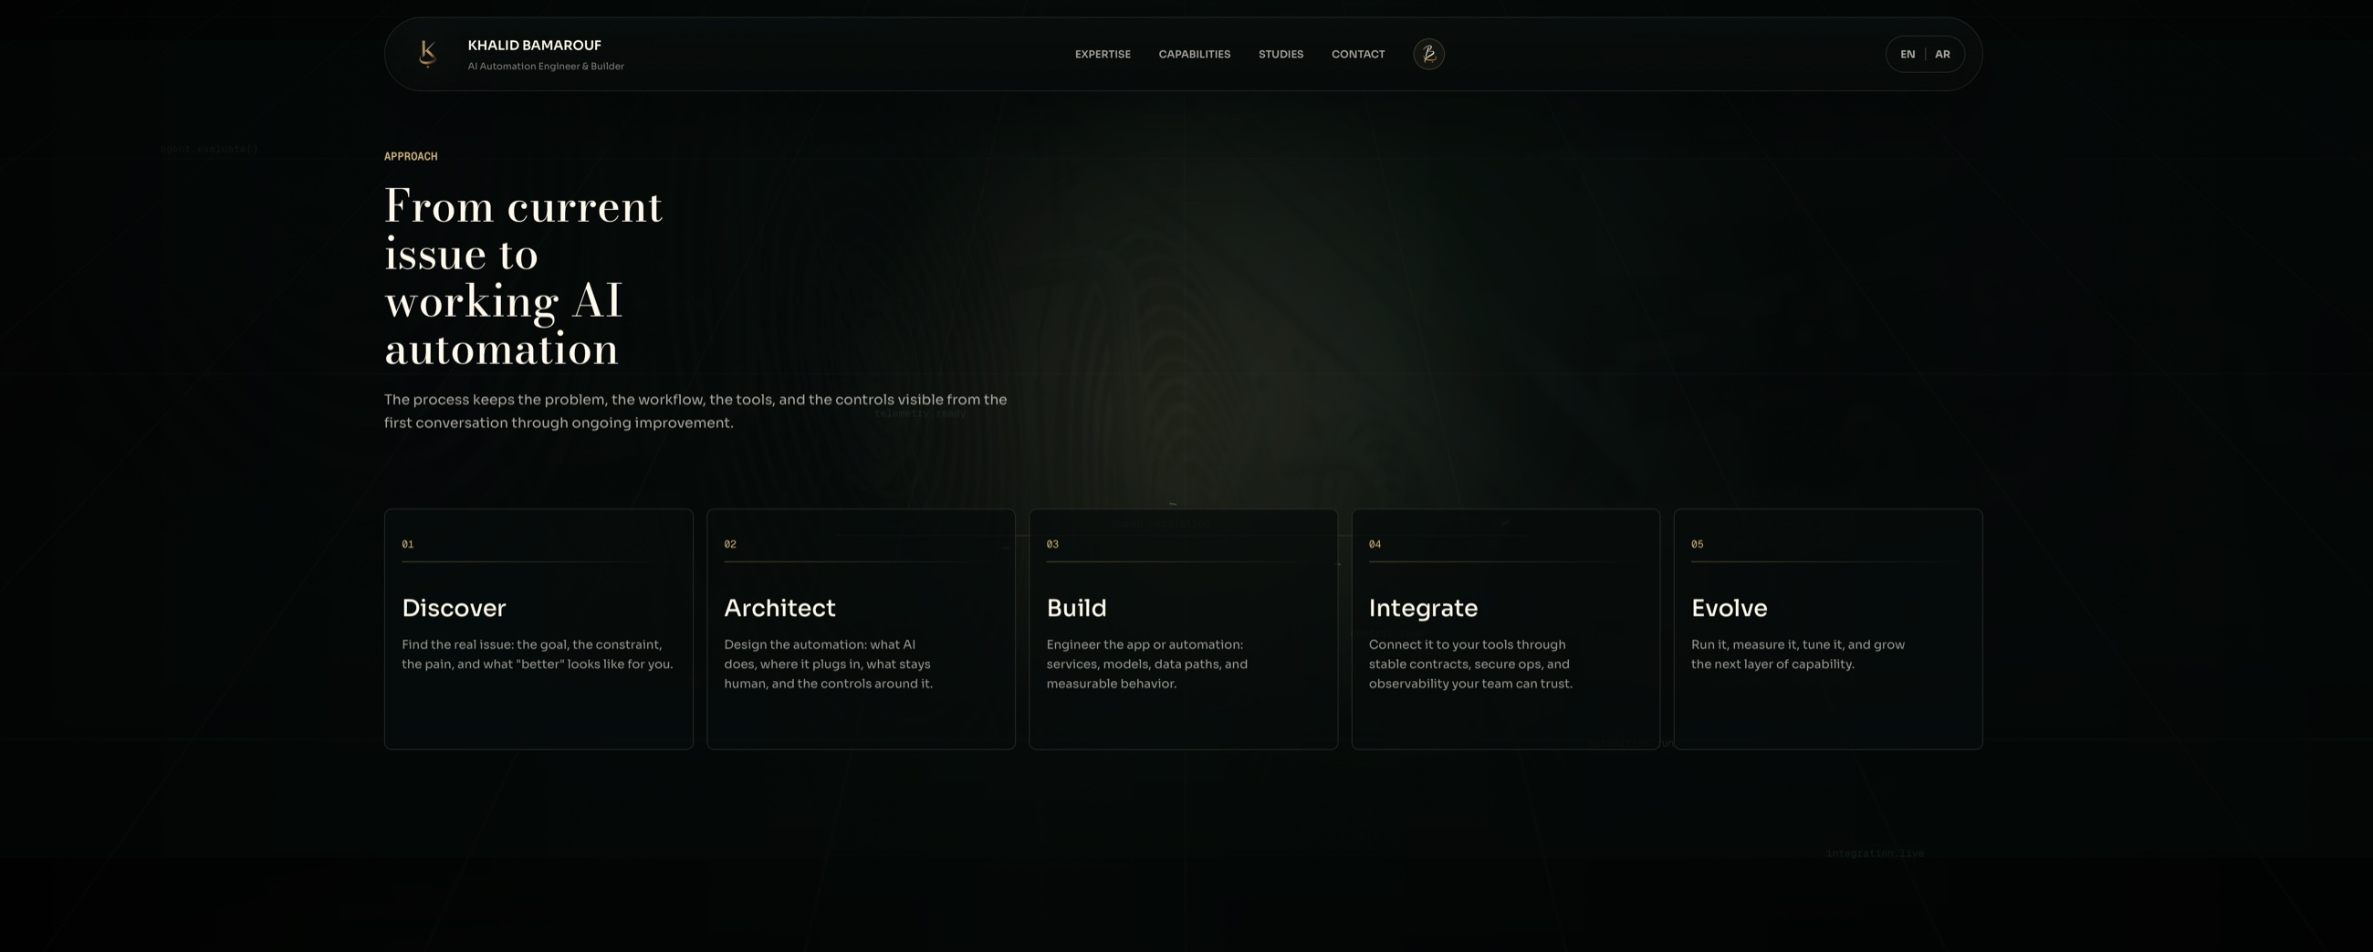
Task: Click the 03 step number
Action: point(1052,545)
